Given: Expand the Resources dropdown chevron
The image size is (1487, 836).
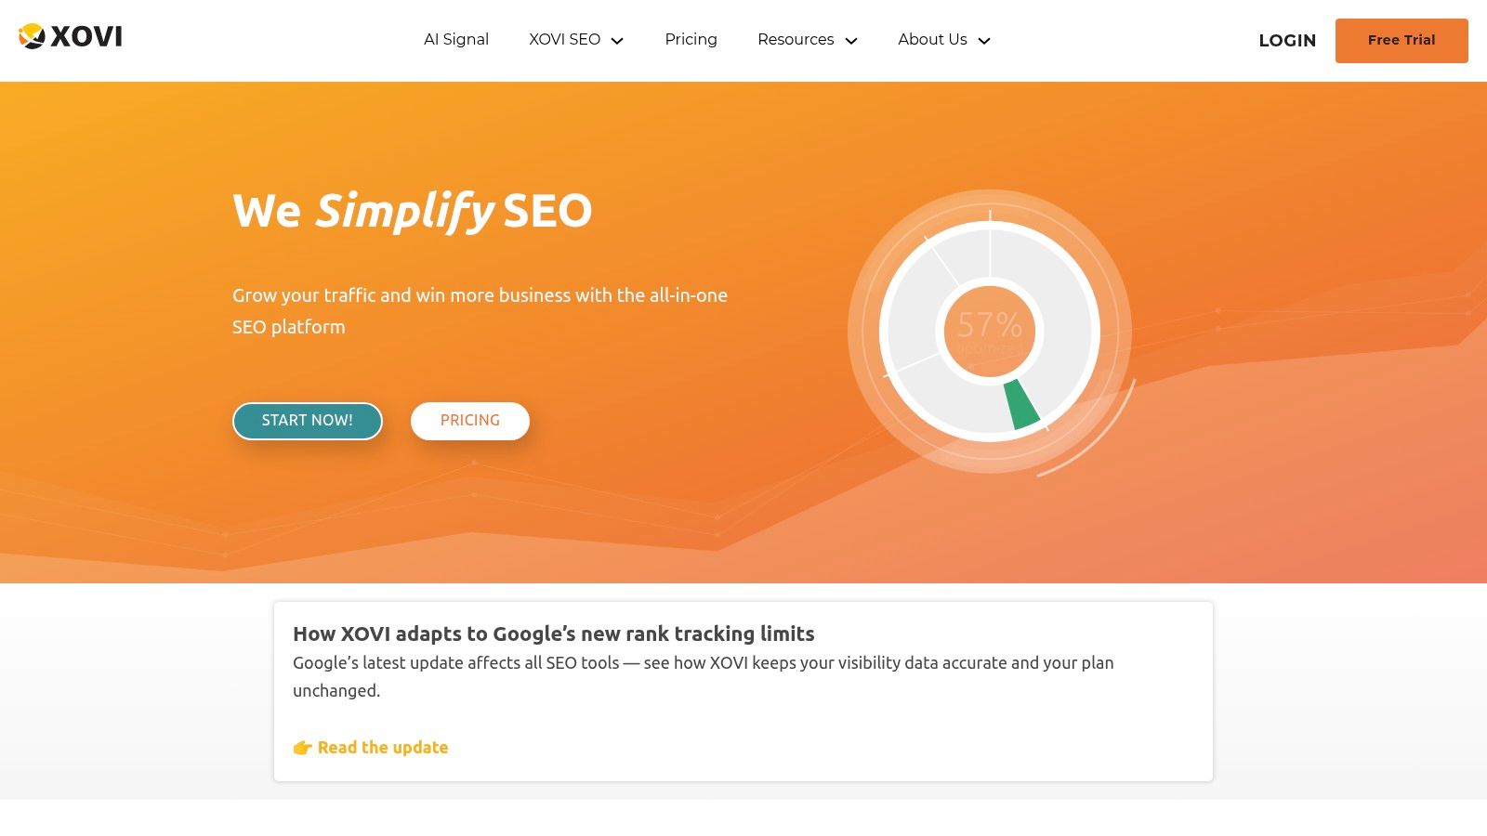Looking at the screenshot, I should click(851, 41).
